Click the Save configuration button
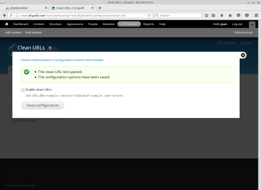261x190 pixels. pyautogui.click(x=43, y=105)
